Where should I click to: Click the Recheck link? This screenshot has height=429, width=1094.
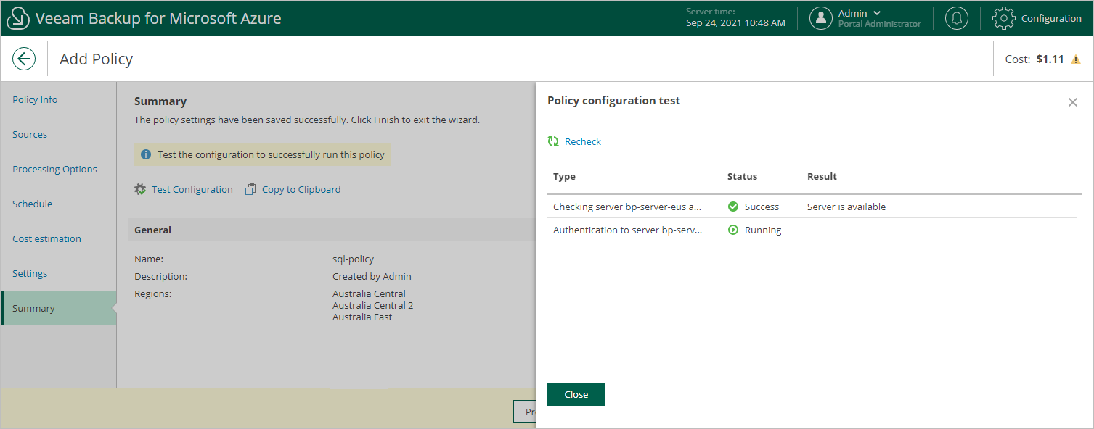tap(583, 141)
